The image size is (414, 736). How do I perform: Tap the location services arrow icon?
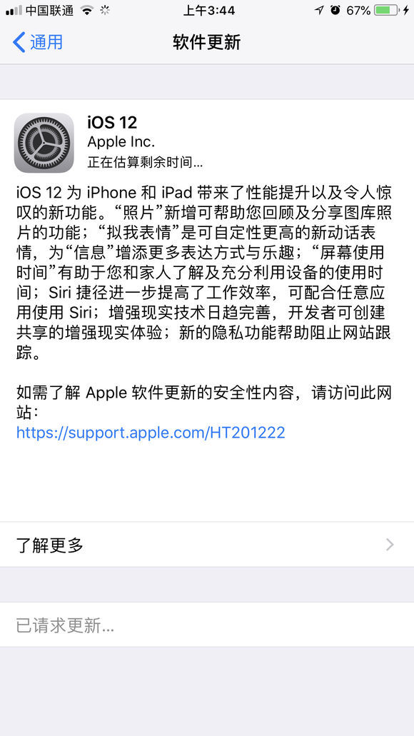320,10
